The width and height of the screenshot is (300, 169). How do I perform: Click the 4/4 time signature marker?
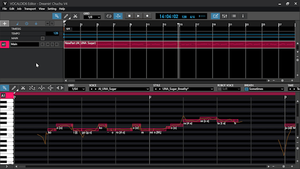click(68, 29)
